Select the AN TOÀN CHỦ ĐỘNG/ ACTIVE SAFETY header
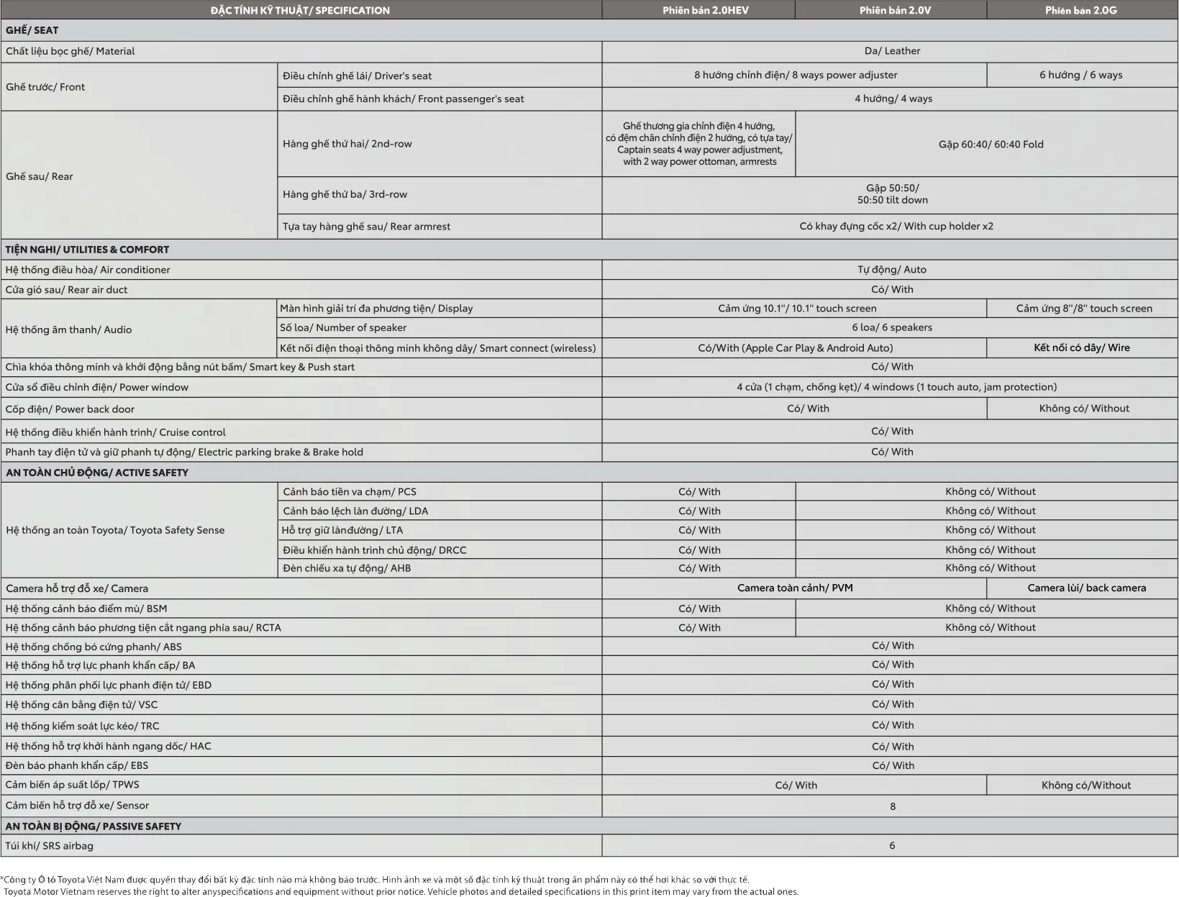This screenshot has height=897, width=1179. click(97, 473)
